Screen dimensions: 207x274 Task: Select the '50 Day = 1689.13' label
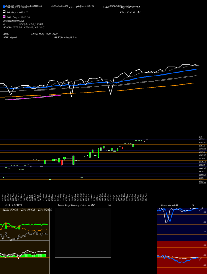coord(17,12)
